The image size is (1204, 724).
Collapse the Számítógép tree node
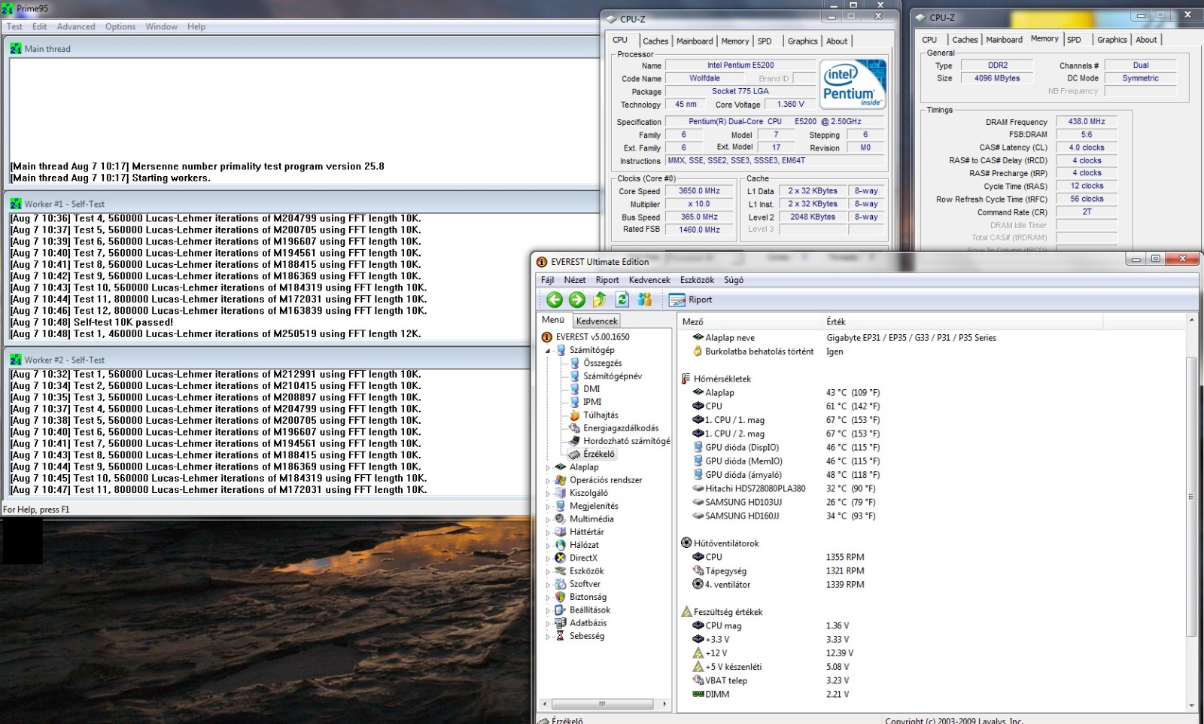[548, 351]
